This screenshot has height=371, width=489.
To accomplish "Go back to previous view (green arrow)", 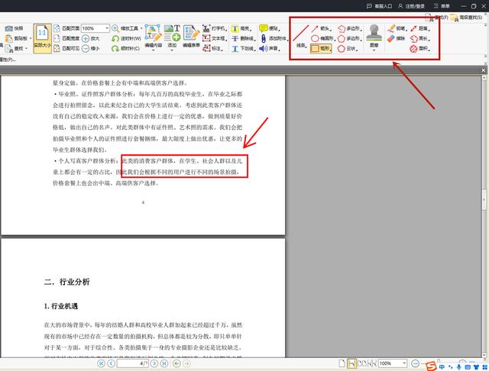I will (x=176, y=363).
